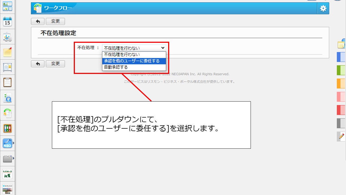Open the bulletin board sidebar icon
Screen dimensions: 346x195
pyautogui.click(x=8, y=67)
